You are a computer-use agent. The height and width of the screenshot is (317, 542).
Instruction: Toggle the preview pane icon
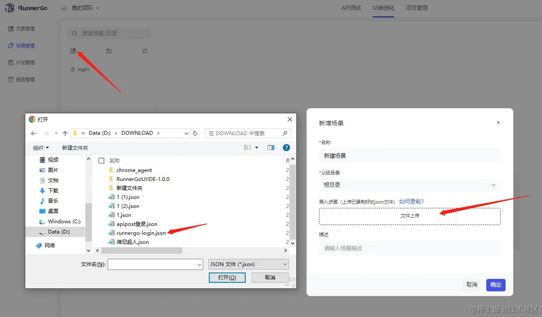(x=271, y=148)
